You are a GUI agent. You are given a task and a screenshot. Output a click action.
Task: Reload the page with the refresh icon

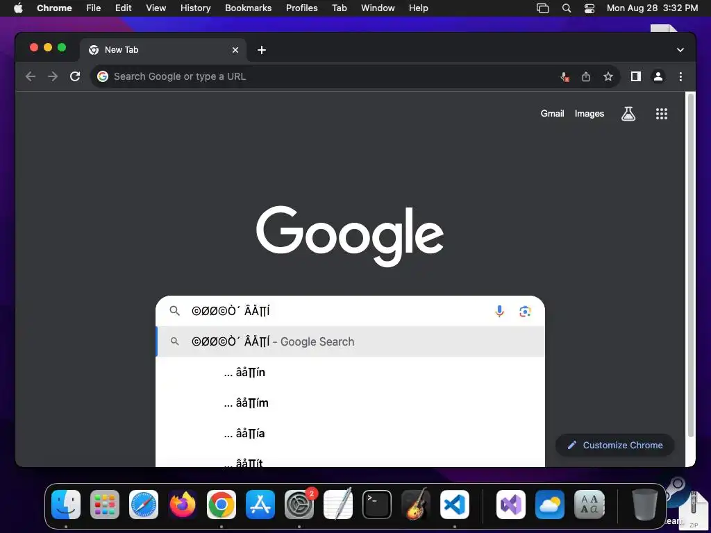pos(75,76)
